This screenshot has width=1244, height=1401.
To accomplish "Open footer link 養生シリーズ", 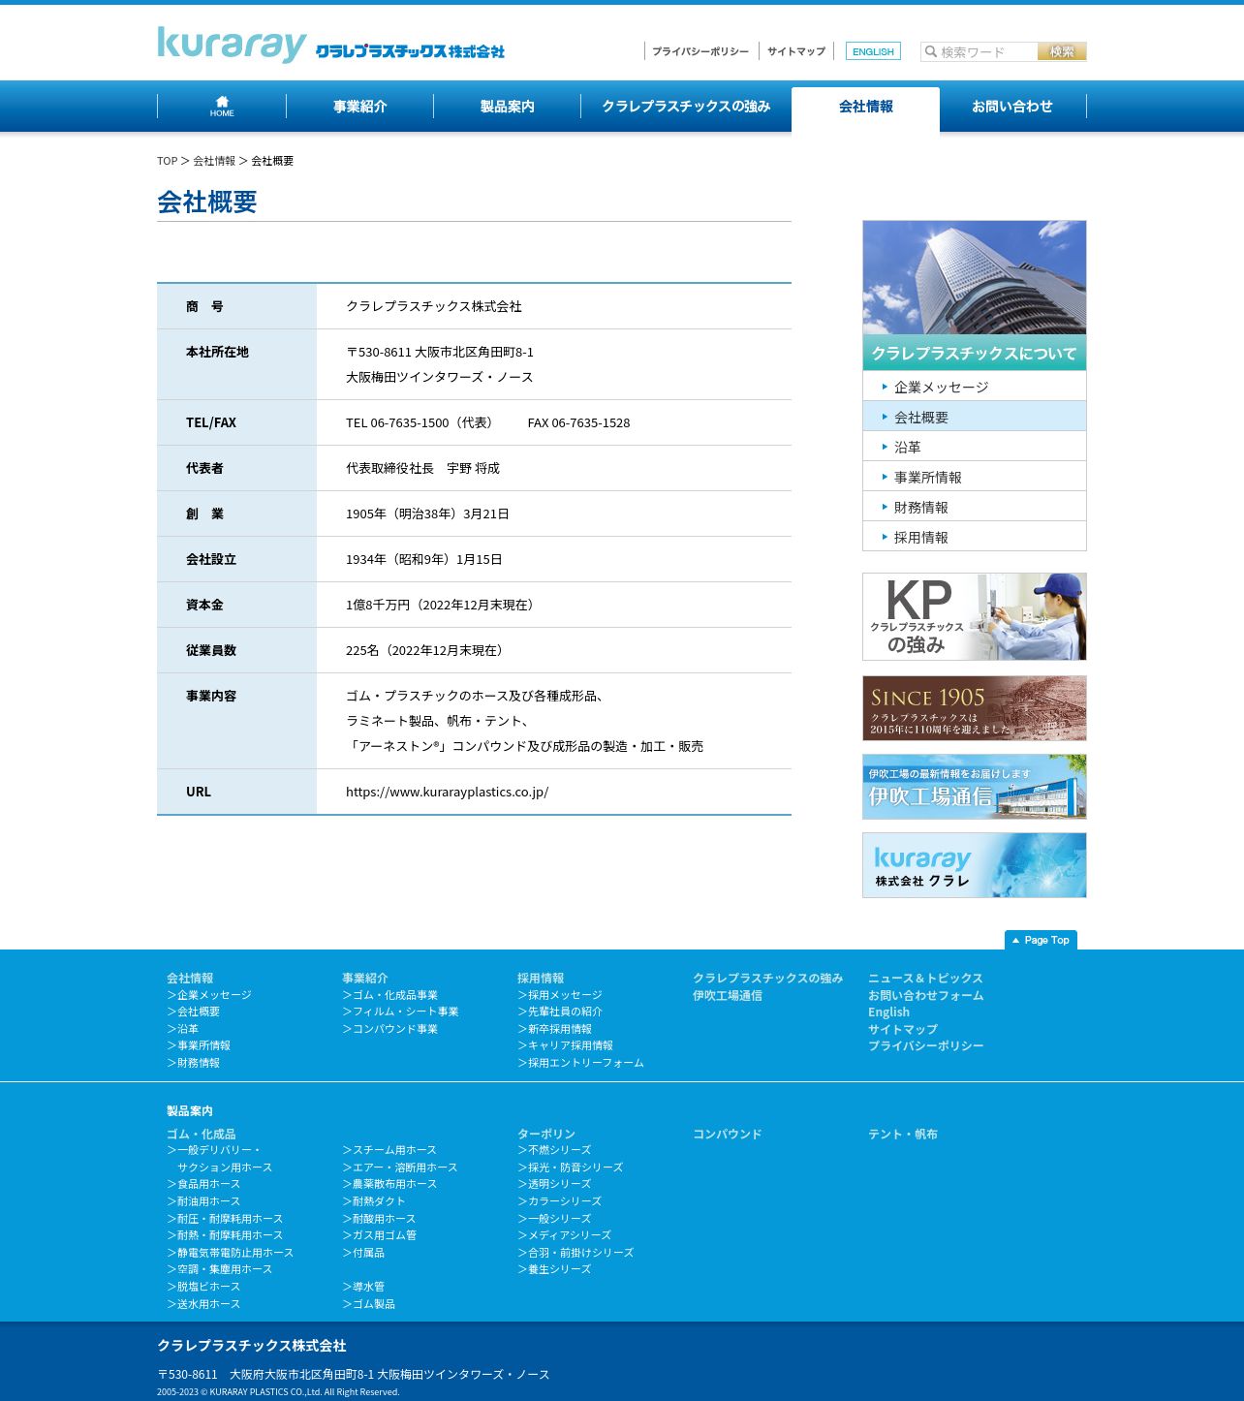I will tap(555, 1269).
